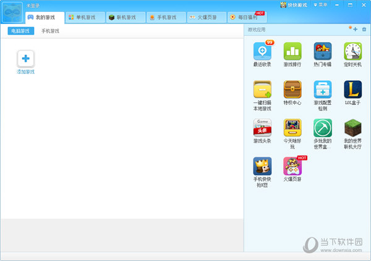Click the plus icon in 游戏应用 header

tap(355, 29)
